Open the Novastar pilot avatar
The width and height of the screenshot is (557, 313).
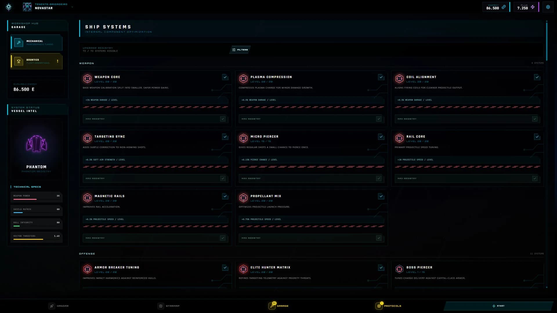[27, 7]
